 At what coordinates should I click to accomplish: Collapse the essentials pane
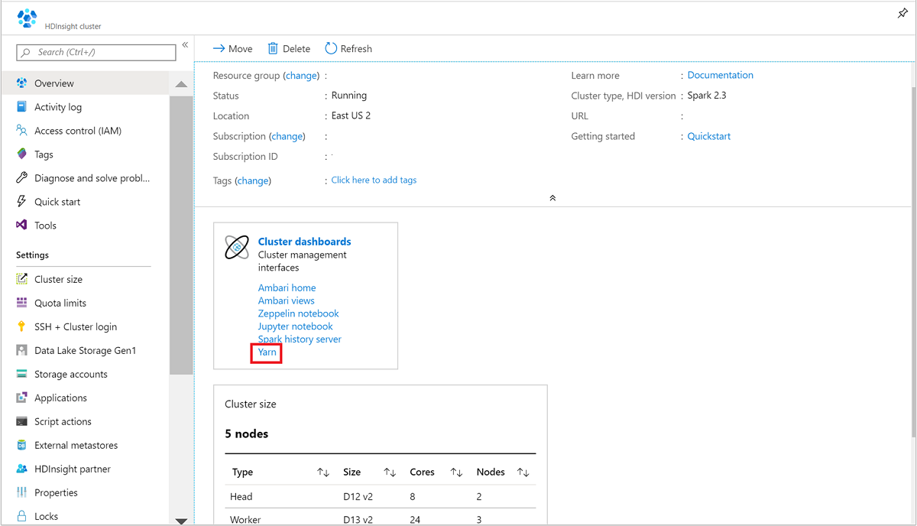click(552, 197)
